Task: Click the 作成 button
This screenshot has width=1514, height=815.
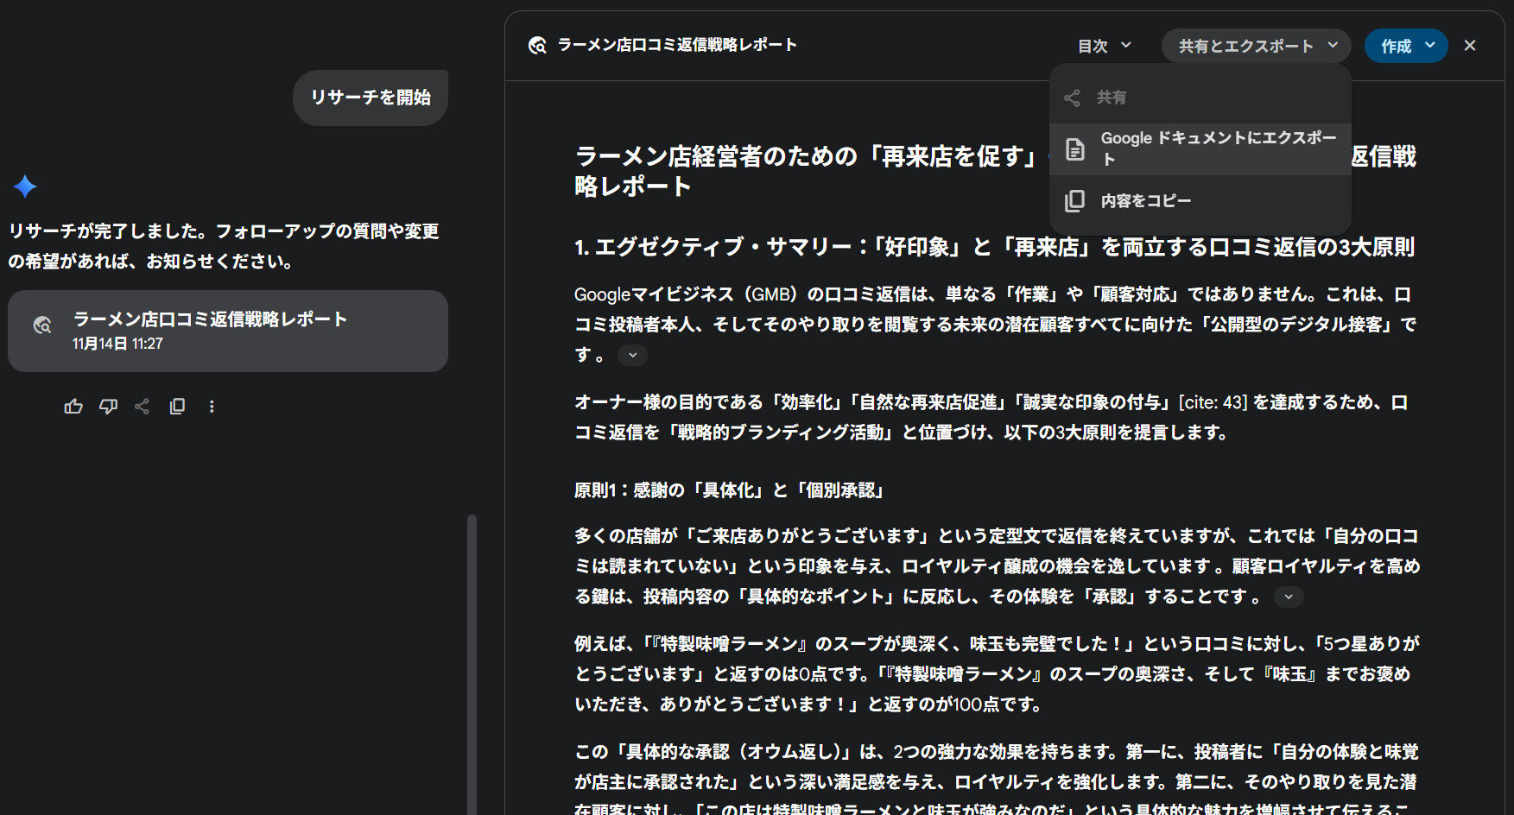Action: coord(1399,45)
